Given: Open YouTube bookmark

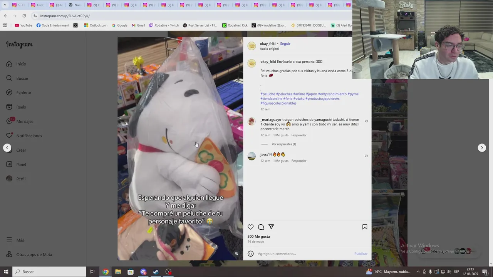Looking at the screenshot, I should [x=23, y=25].
